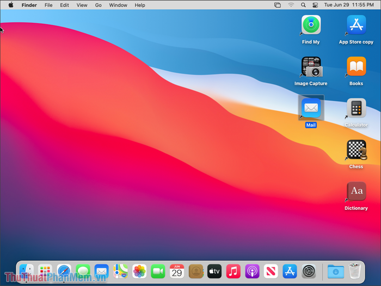Click the date and time clock
The image size is (381, 286).
tap(349, 5)
